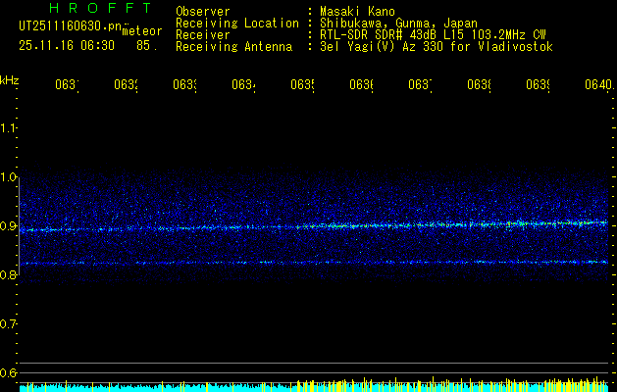Click the upper drifting signal trace near 0.9 kHz
The height and width of the screenshot is (392, 617).
point(314,226)
